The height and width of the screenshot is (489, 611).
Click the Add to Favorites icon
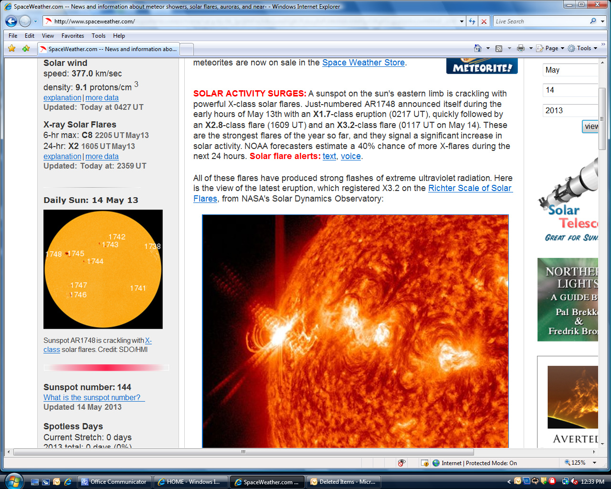pos(26,48)
